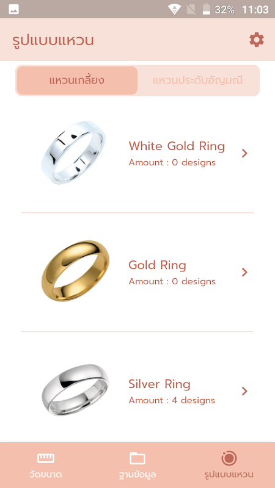275x488 pixels.
Task: Select the วัดขนาด bottom tab label
Action: point(46,475)
